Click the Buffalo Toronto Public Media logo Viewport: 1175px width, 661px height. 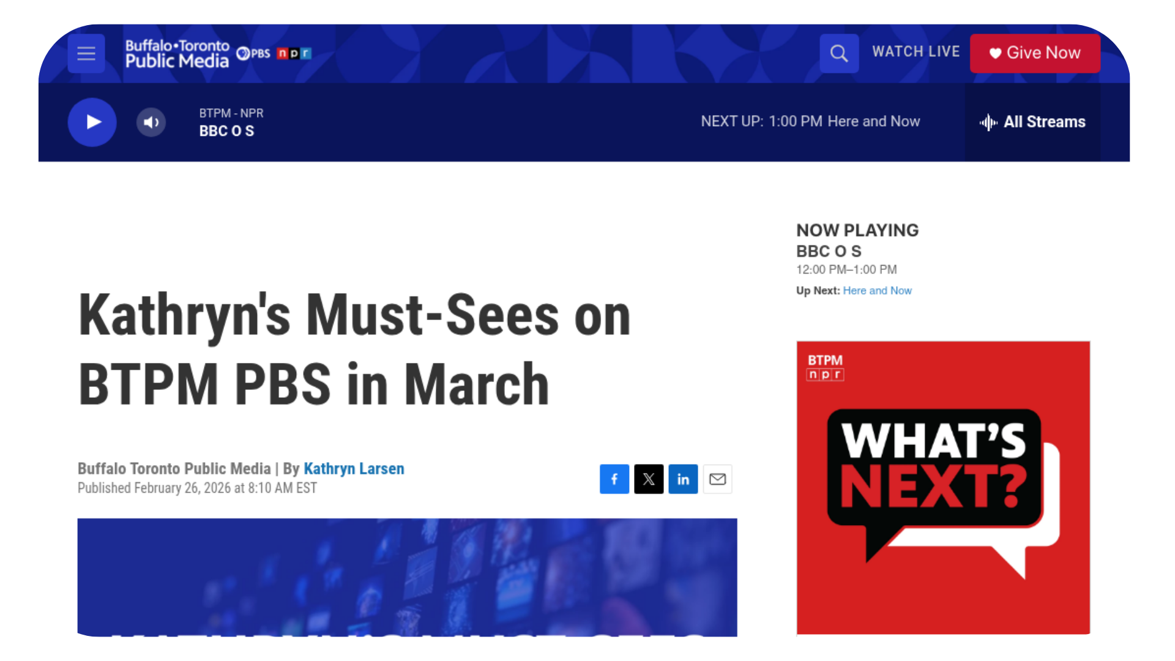point(176,53)
